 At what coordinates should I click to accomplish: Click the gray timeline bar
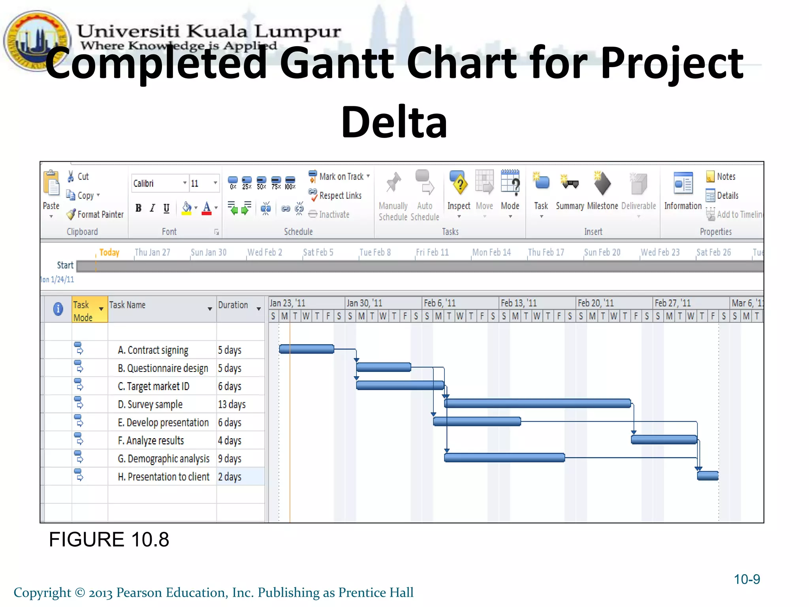pyautogui.click(x=420, y=266)
